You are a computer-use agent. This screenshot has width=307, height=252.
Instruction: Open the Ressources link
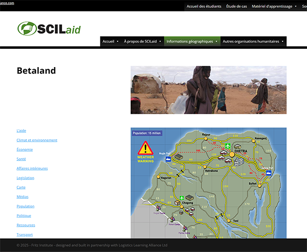(x=26, y=225)
